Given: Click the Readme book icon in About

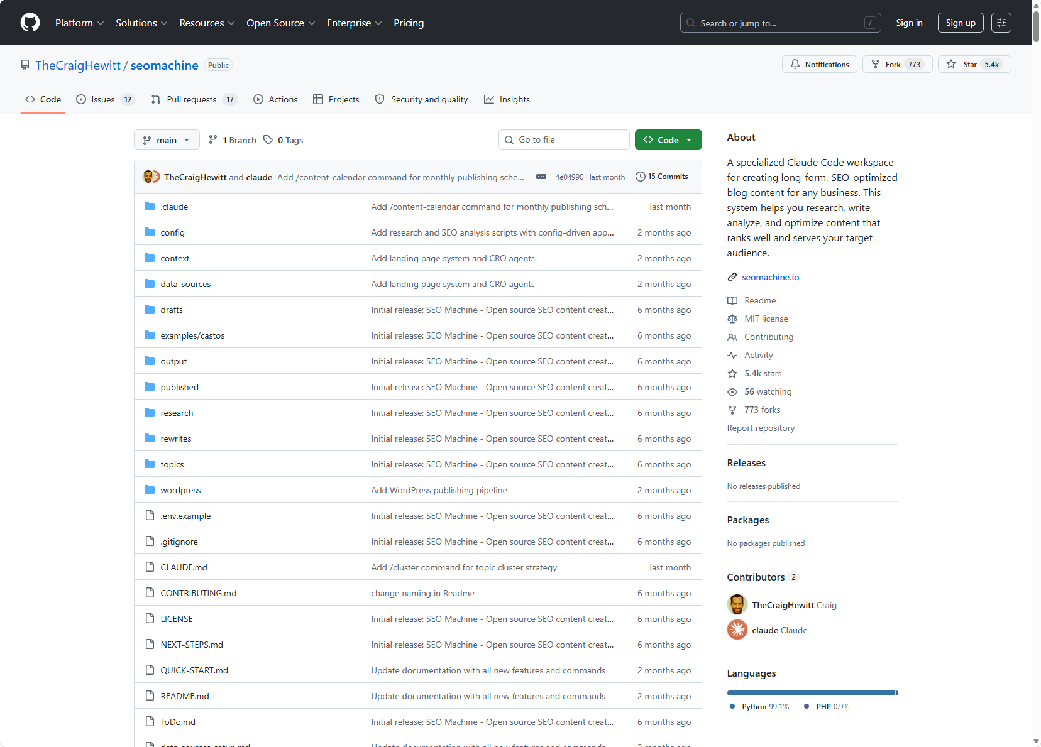Looking at the screenshot, I should point(732,301).
